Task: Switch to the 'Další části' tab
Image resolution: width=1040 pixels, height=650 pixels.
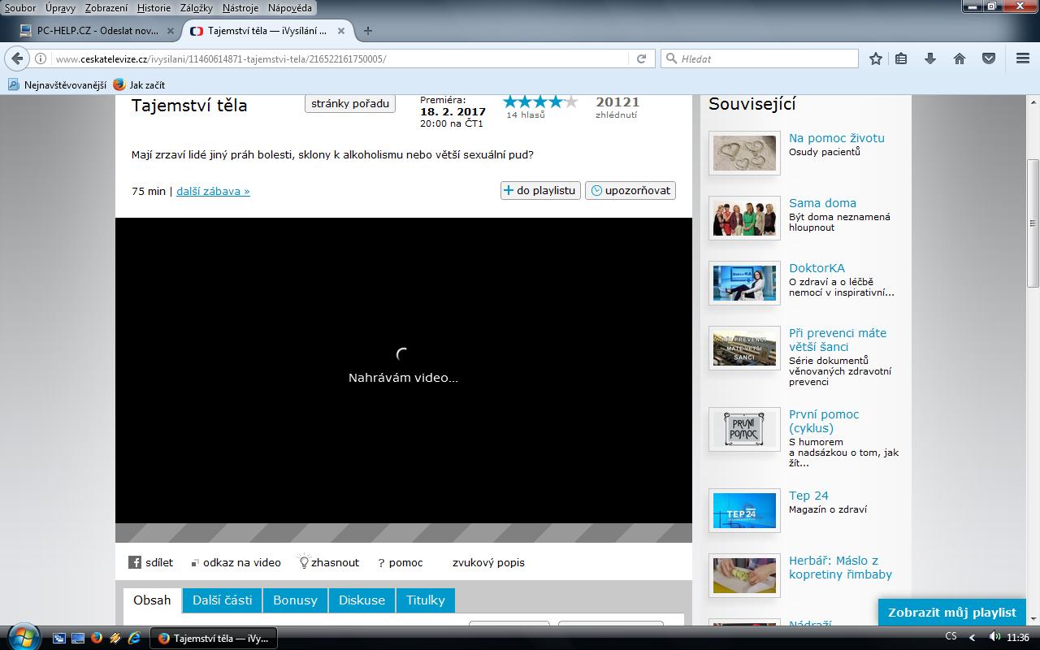Action: pos(222,600)
